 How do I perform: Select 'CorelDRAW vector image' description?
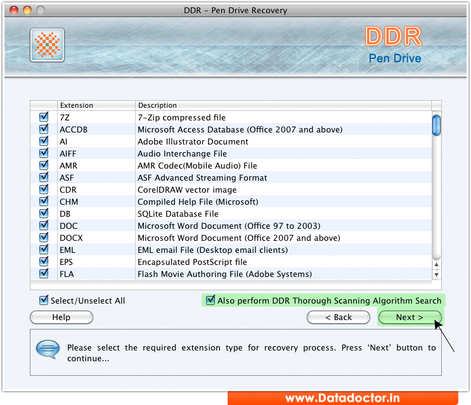[187, 190]
